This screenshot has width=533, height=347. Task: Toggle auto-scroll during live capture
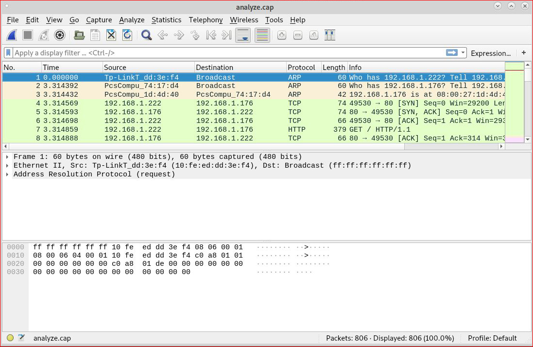click(243, 35)
